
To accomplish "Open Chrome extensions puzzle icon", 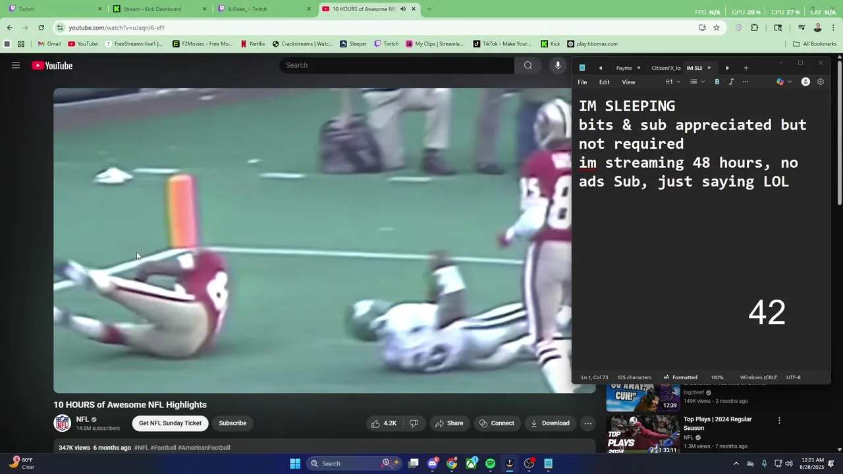I will [x=755, y=28].
